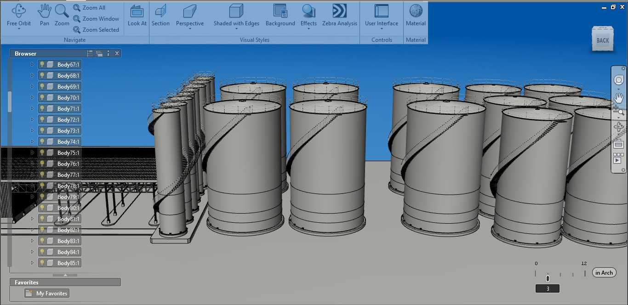Click the Controls panel label
This screenshot has width=628, height=305.
point(382,40)
